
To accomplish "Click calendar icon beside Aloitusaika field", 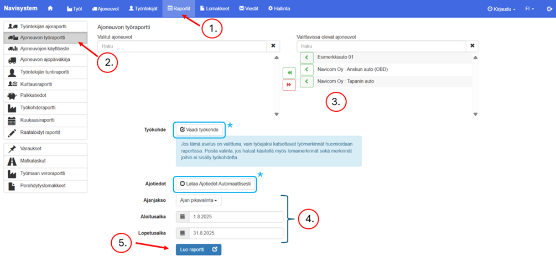I will (183, 217).
